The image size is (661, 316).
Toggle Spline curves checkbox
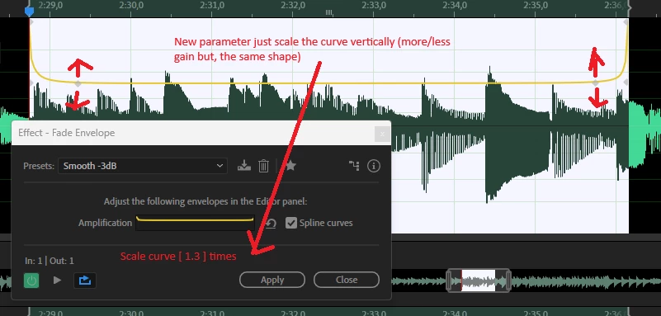(x=290, y=223)
